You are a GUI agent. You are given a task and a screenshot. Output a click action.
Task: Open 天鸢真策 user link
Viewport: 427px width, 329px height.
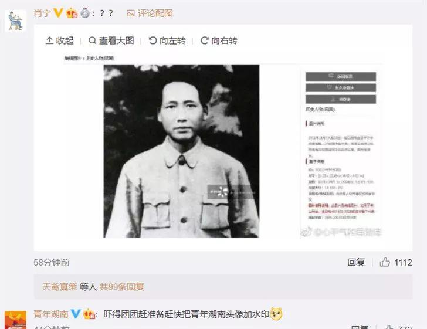(60, 287)
